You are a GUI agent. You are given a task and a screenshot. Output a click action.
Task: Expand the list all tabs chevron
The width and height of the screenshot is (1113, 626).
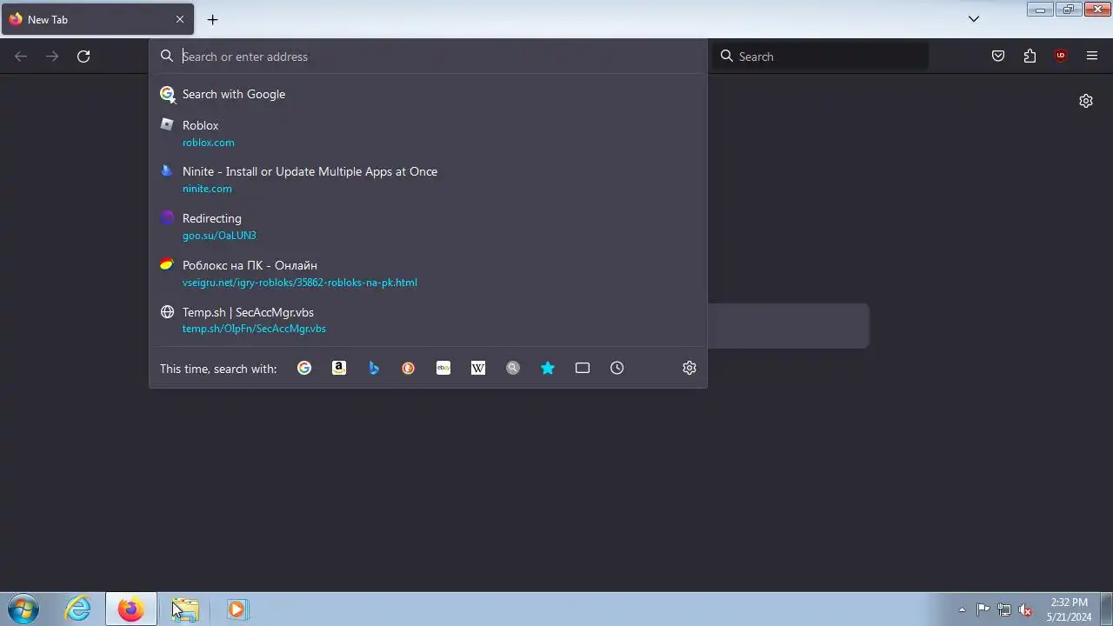[974, 19]
